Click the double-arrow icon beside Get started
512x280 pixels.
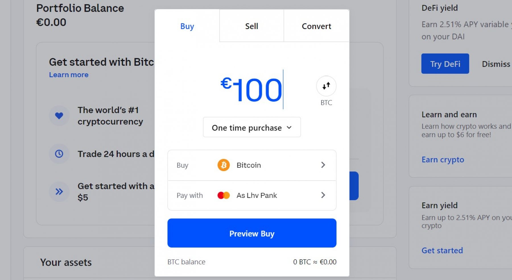coord(59,192)
